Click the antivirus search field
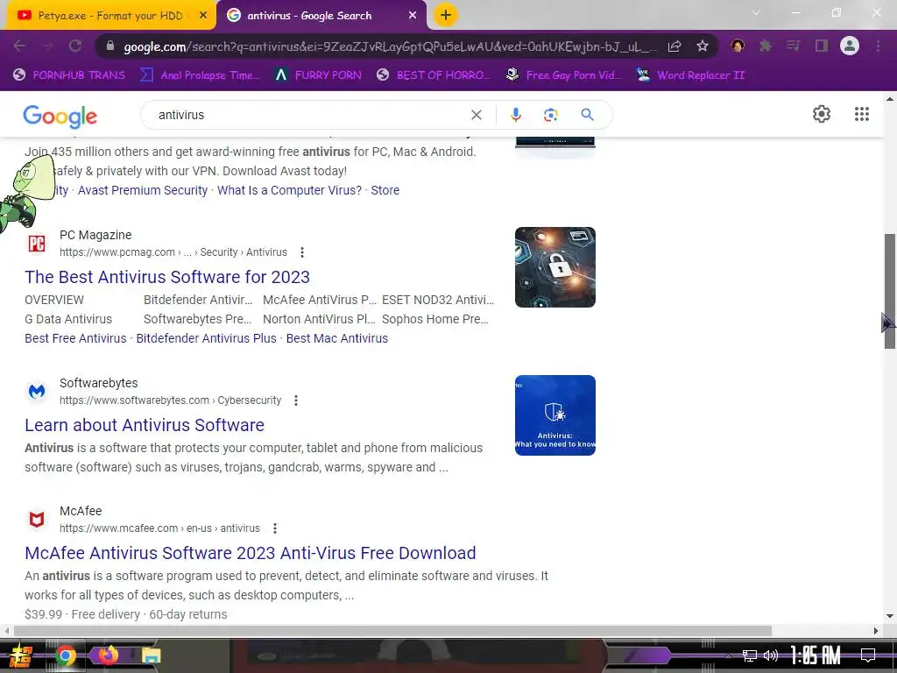 point(309,115)
